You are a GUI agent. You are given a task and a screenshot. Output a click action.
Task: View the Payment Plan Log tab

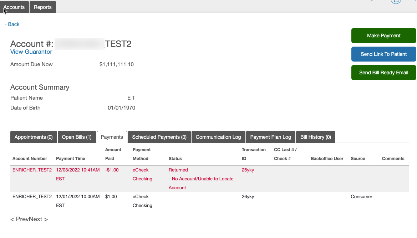tap(270, 137)
